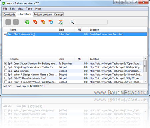The height and width of the screenshot is (128, 150).
Task: Open the Edit menu
Action: click(12, 9)
